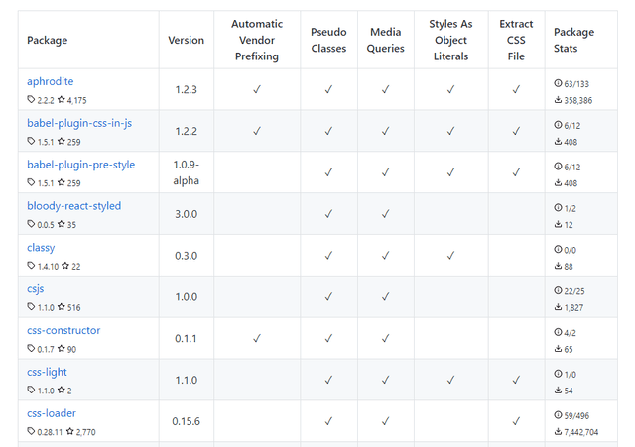Click the star icon under classy

[65, 266]
